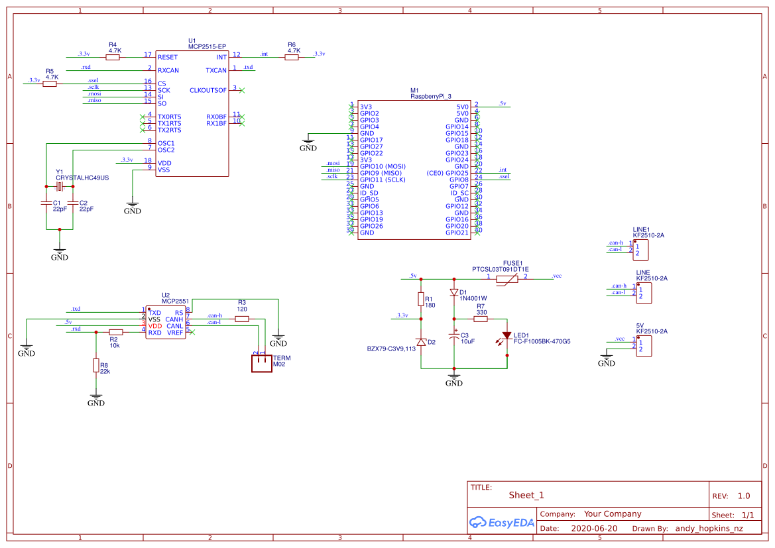The height and width of the screenshot is (548, 775).
Task: Click the EasyEDA logo in the title block
Action: 501,523
